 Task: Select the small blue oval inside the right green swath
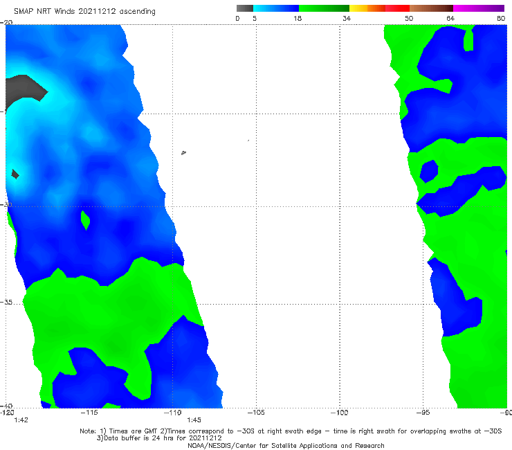pyautogui.click(x=429, y=171)
